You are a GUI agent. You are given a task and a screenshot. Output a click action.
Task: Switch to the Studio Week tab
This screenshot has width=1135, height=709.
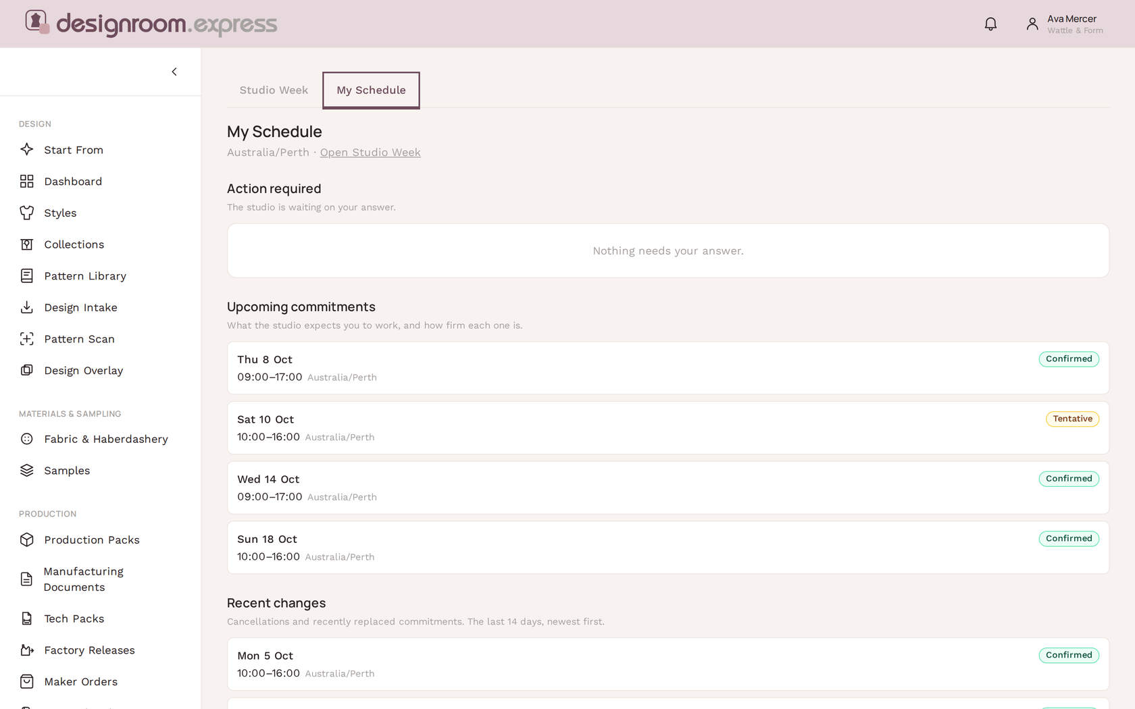tap(274, 90)
